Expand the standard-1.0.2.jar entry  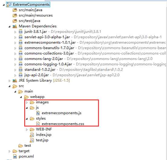pyautogui.click(x=15, y=70)
